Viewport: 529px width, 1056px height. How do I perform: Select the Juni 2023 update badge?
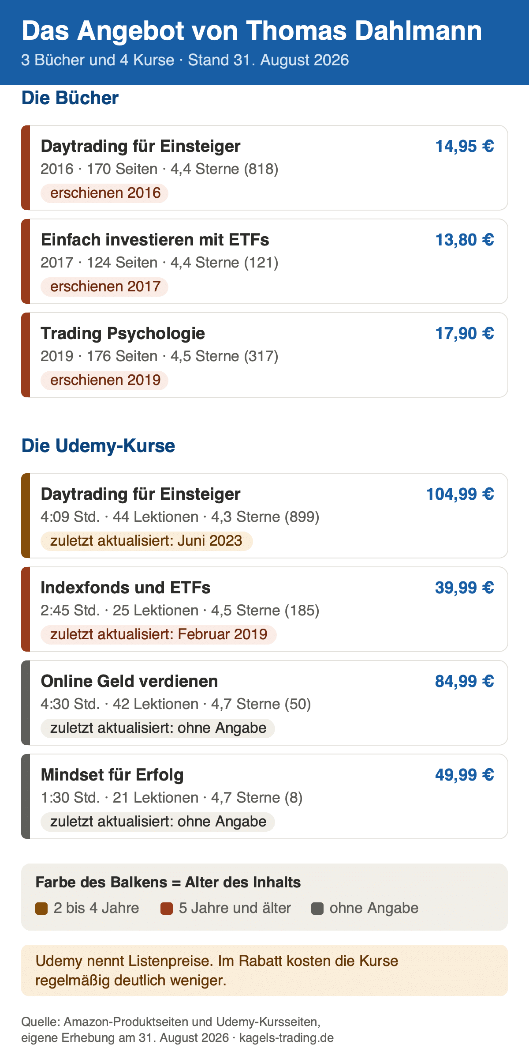147,541
